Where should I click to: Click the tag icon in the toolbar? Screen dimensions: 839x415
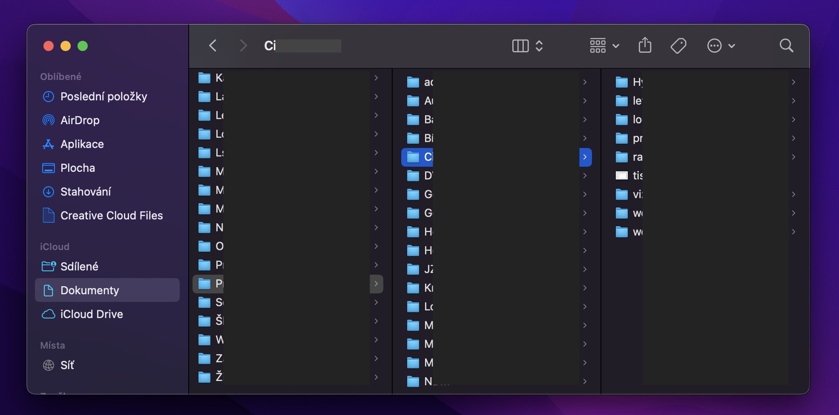(x=678, y=45)
